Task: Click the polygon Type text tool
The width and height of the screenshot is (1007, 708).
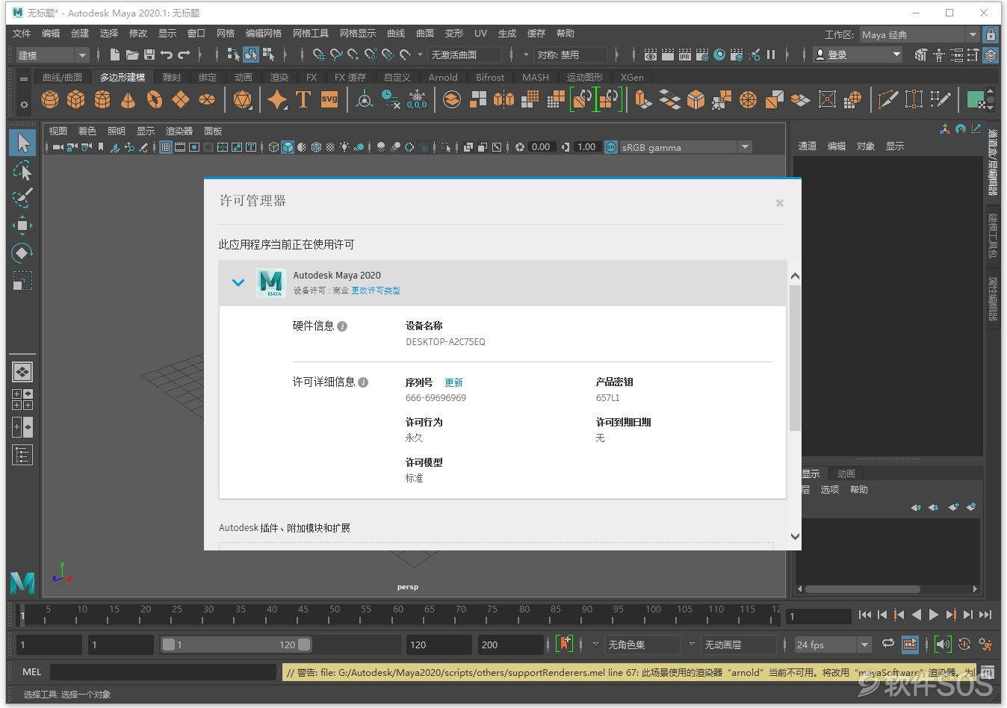Action: (x=303, y=99)
